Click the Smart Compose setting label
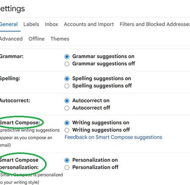Viewport: 190px width, 185px height. (x=20, y=122)
